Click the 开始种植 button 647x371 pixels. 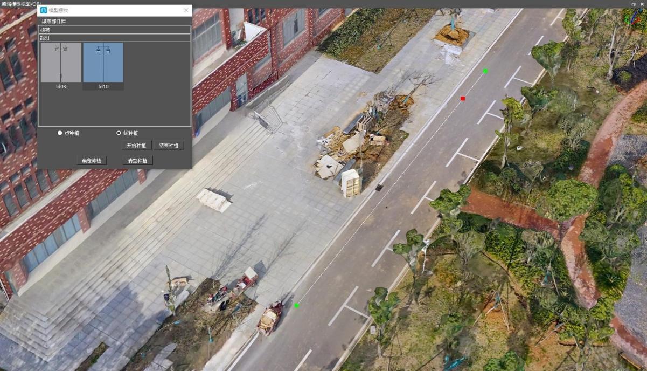[x=137, y=146]
